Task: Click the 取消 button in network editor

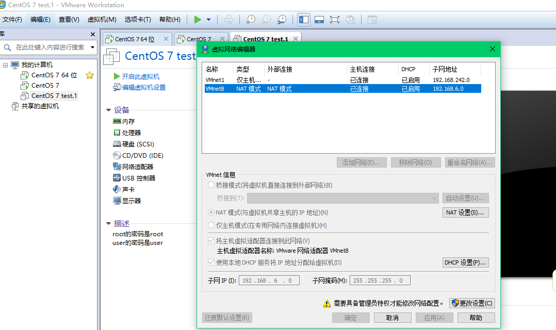Action: coord(393,318)
